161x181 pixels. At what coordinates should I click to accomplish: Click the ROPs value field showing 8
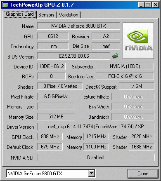(51, 76)
